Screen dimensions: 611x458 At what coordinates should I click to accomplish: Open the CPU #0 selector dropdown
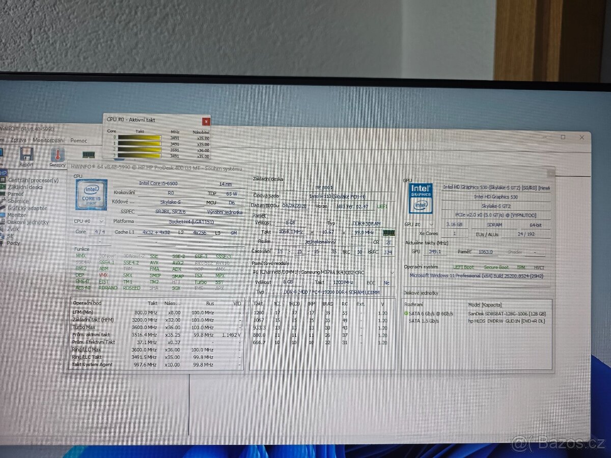[90, 221]
